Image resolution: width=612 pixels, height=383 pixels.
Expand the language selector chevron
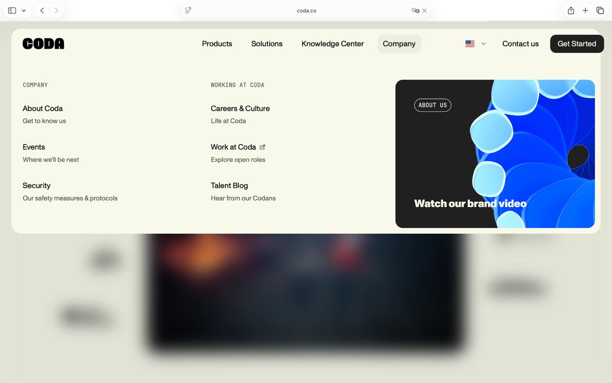click(x=483, y=43)
